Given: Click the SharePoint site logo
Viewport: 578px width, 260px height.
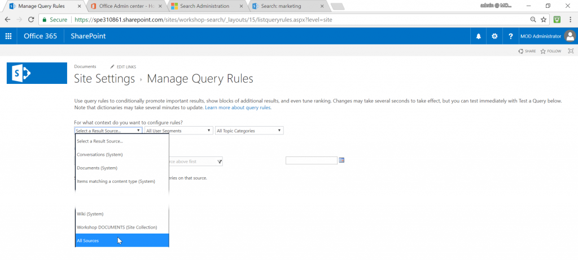Looking at the screenshot, I should coord(37,73).
